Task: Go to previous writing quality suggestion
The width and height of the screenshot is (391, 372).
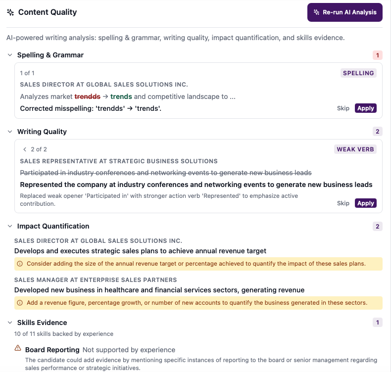Action: coord(25,149)
